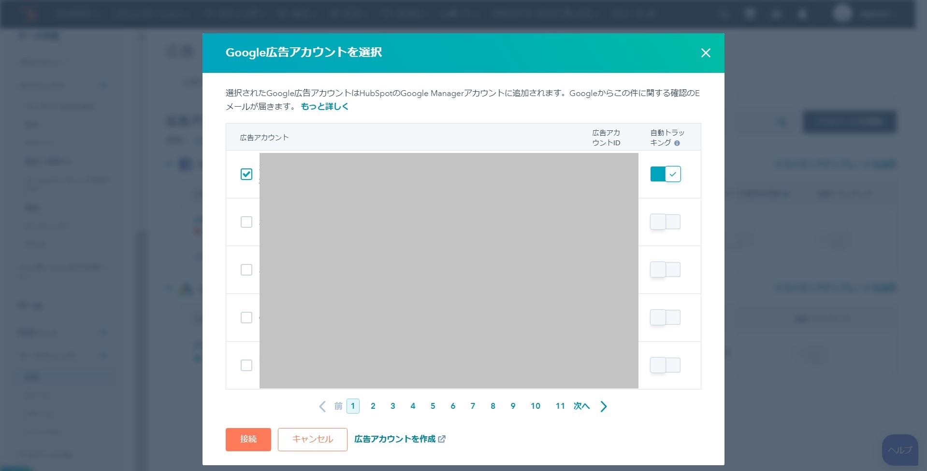This screenshot has height=471, width=927.
Task: Close the Google ad account dialog
Action: (706, 53)
